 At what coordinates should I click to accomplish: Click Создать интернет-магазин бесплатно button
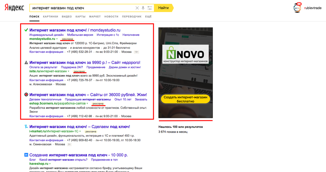click(x=186, y=99)
